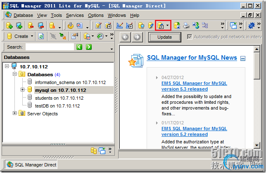Click the green connect plug icon
Screen dimensions: 266x173
click(x=63, y=36)
